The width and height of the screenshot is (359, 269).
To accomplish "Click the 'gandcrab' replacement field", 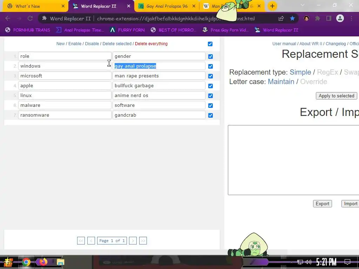I will click(159, 115).
